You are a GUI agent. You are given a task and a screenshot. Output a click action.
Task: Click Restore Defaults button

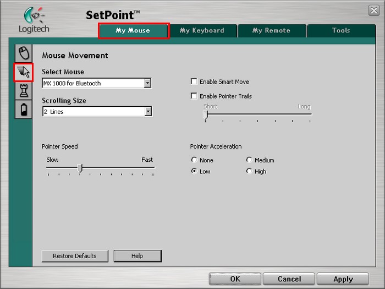pyautogui.click(x=75, y=256)
